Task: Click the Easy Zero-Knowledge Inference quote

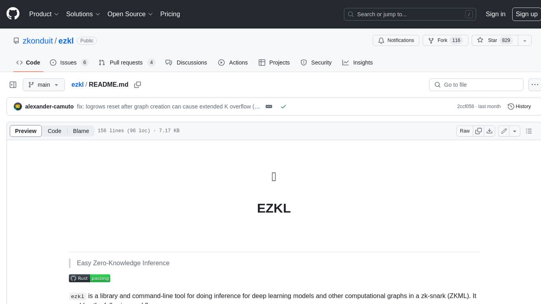Action: tap(123, 263)
